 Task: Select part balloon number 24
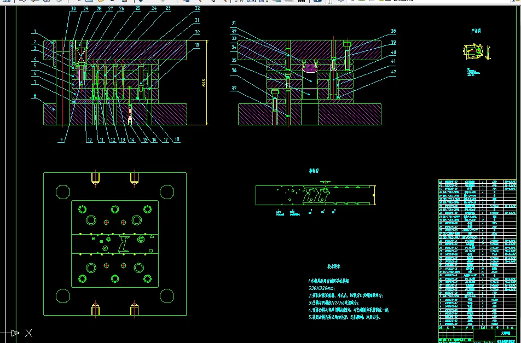[154, 8]
